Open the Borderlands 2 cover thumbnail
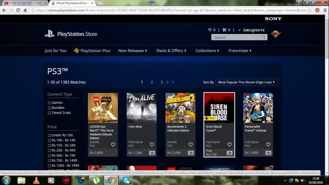 (x=180, y=108)
